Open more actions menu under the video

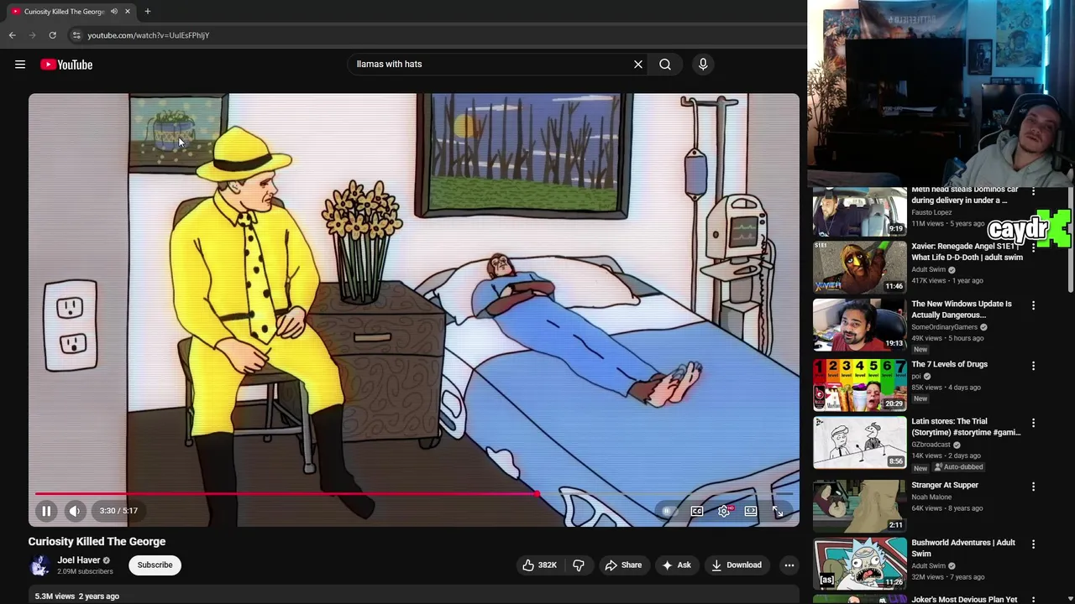pos(789,565)
